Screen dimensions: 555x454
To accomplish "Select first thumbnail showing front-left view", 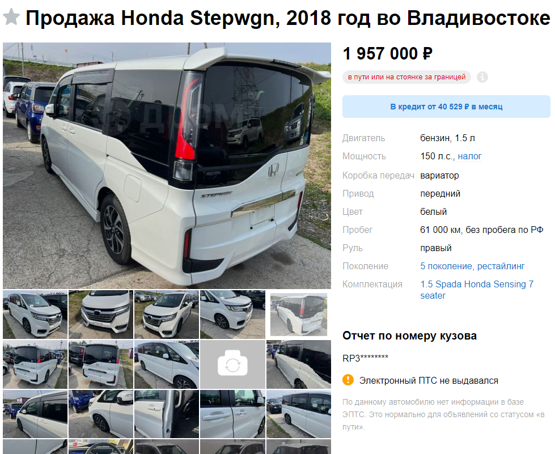I will coord(35,314).
